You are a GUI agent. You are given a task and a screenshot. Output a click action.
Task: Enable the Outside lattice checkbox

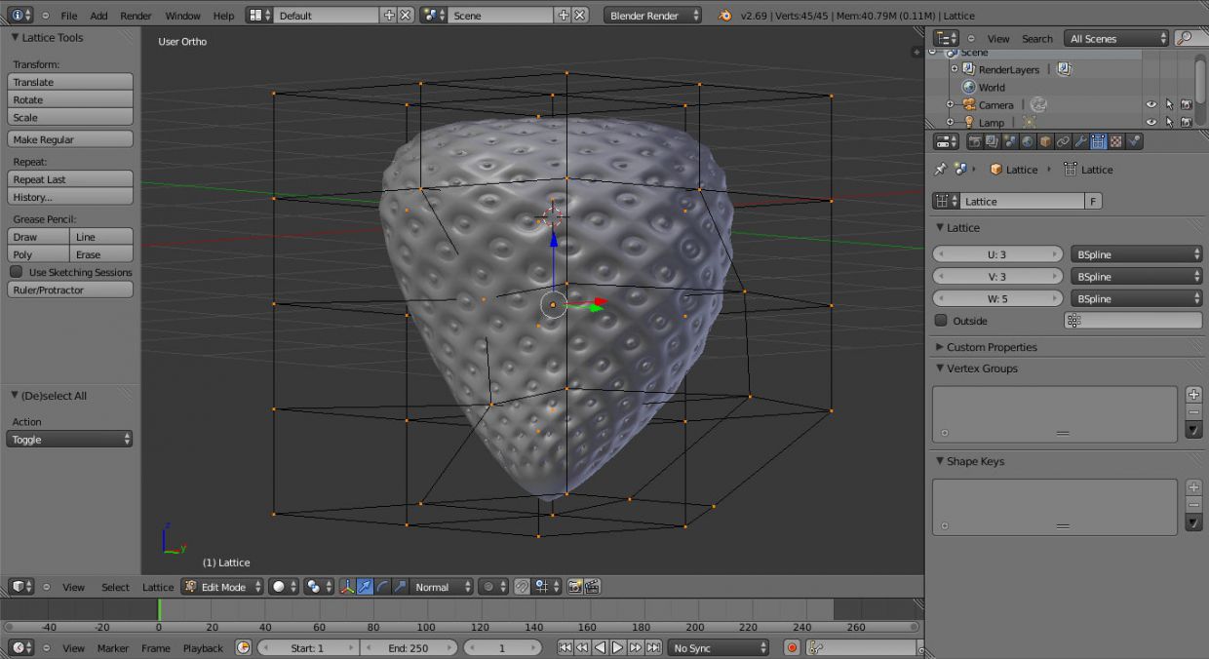click(x=941, y=321)
